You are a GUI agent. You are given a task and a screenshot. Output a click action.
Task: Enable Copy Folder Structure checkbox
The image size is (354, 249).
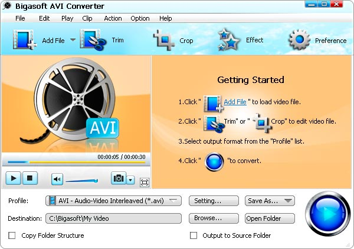coord(12,235)
